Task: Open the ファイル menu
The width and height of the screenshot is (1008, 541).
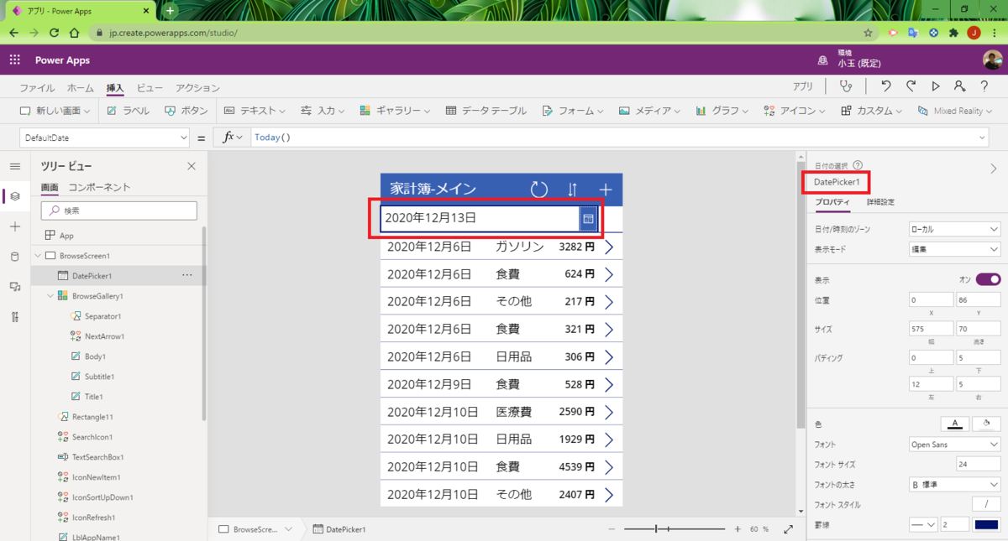Action: 37,88
